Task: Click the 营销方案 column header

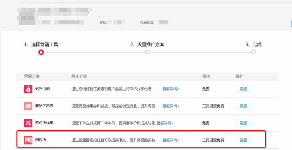Action: [x=32, y=76]
